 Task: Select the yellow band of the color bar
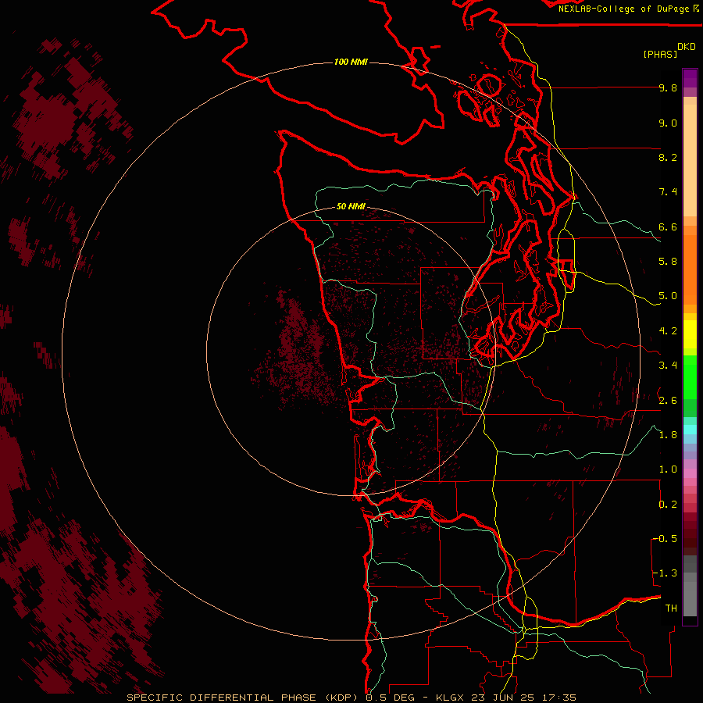[690, 334]
